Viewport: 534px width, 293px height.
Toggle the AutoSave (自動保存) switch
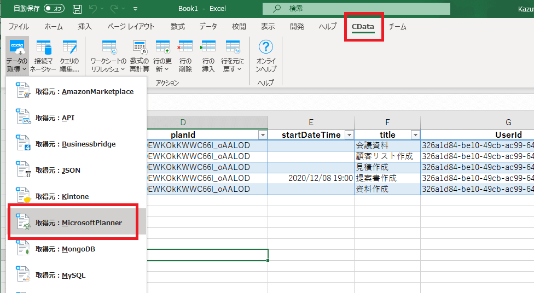[54, 9]
